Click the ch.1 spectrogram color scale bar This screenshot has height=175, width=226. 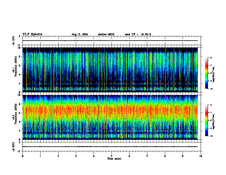(x=206, y=73)
